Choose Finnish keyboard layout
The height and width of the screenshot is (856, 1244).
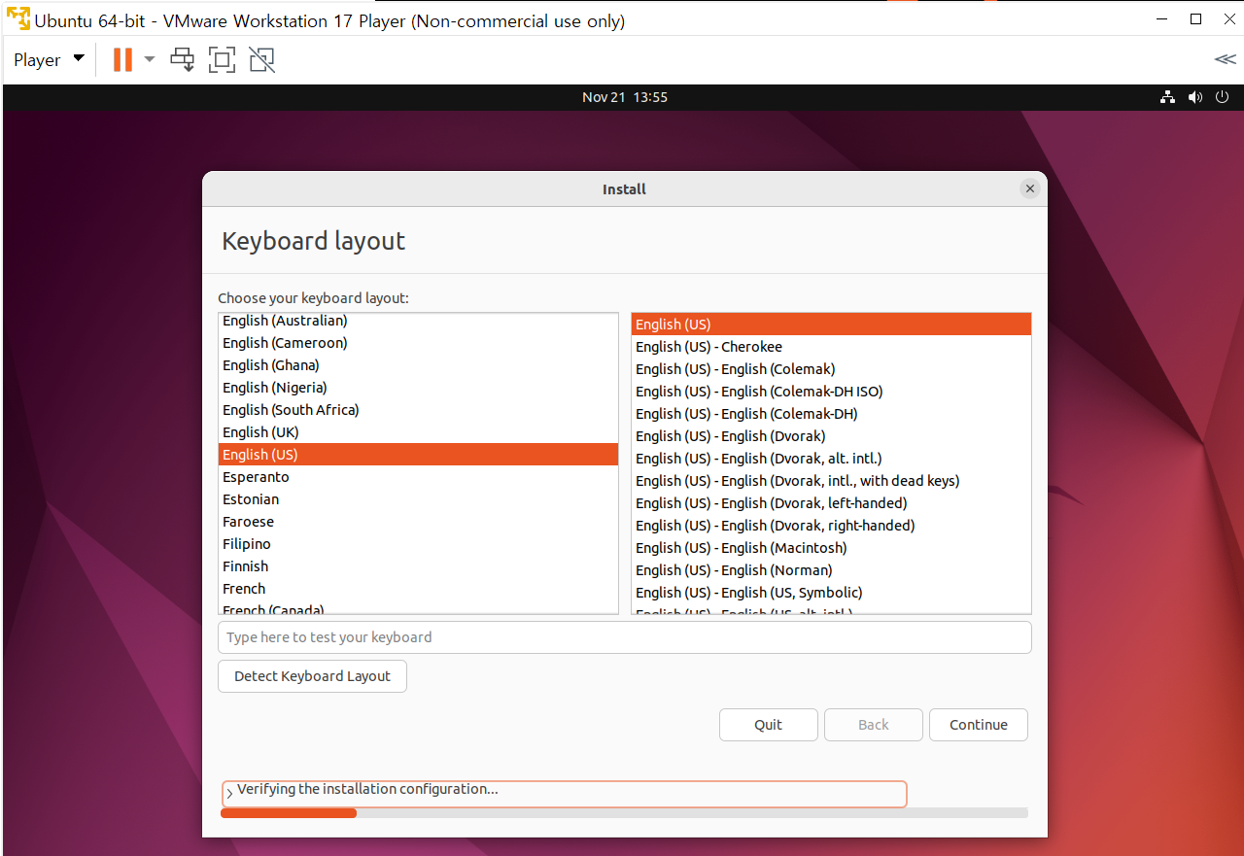tap(418, 566)
